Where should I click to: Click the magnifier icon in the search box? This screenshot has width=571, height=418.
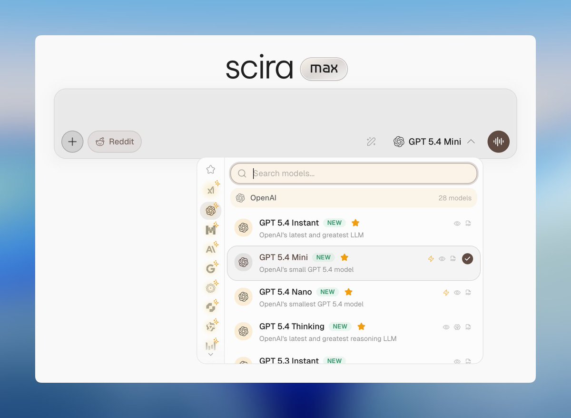pyautogui.click(x=242, y=173)
